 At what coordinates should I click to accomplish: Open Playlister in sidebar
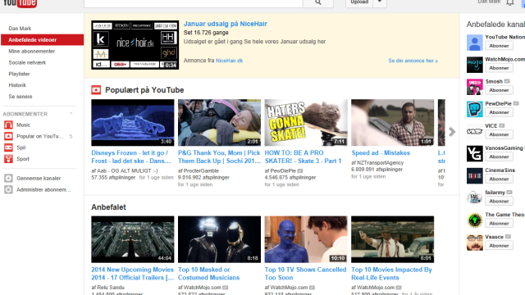pyautogui.click(x=19, y=74)
